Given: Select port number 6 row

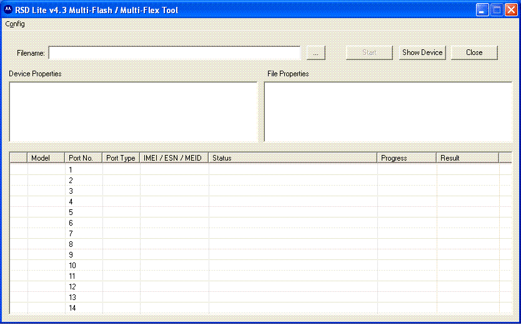Looking at the screenshot, I should (261, 223).
